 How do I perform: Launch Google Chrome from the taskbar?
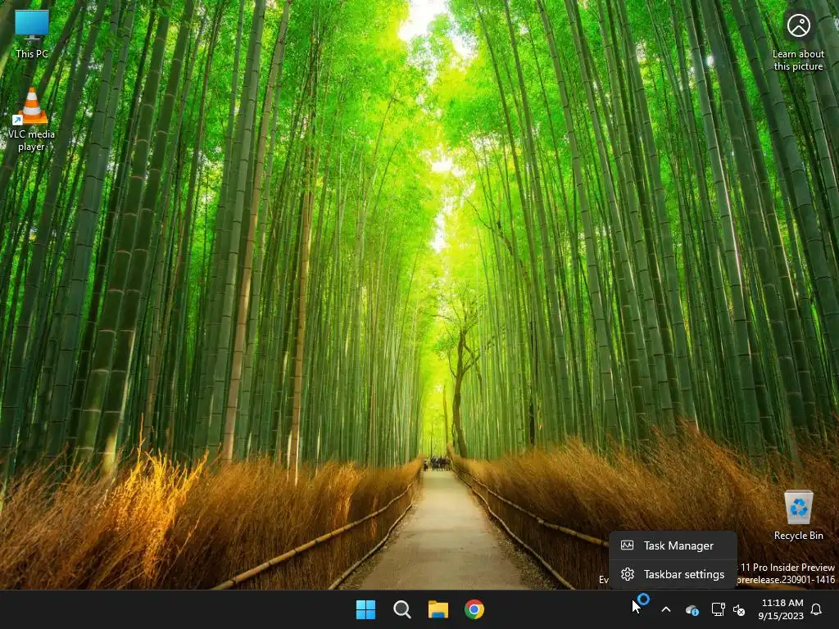(474, 609)
